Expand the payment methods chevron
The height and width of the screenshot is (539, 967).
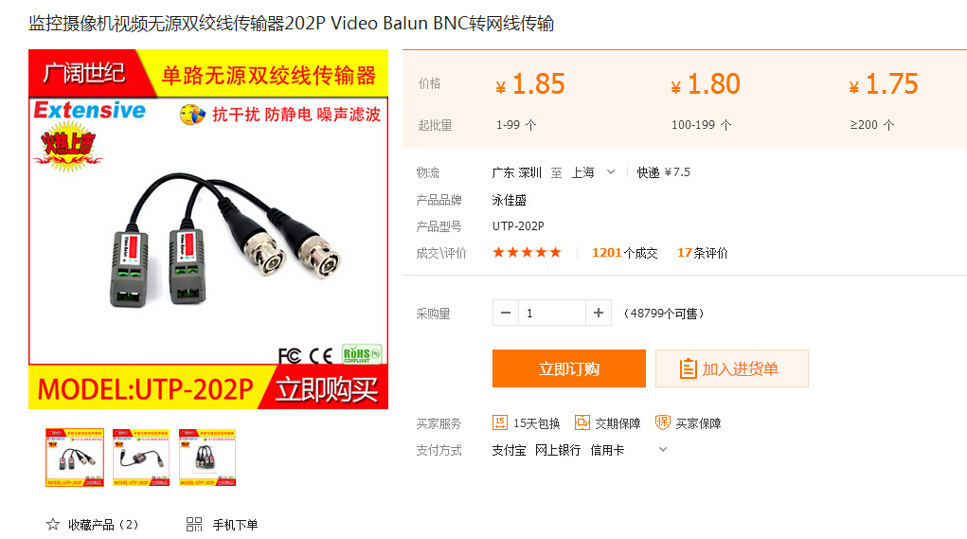(663, 450)
